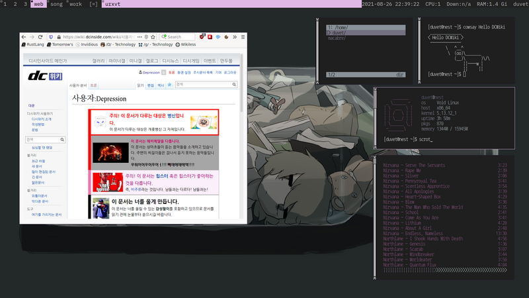Open the 디시뉴스 top menu item
529x298 pixels.
click(171, 61)
